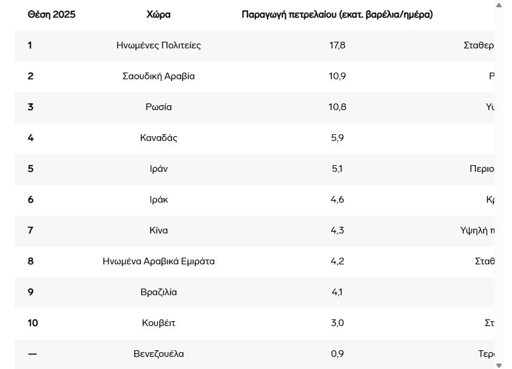Click the scrollbar down arrow
The width and height of the screenshot is (512, 369).
tap(499, 365)
